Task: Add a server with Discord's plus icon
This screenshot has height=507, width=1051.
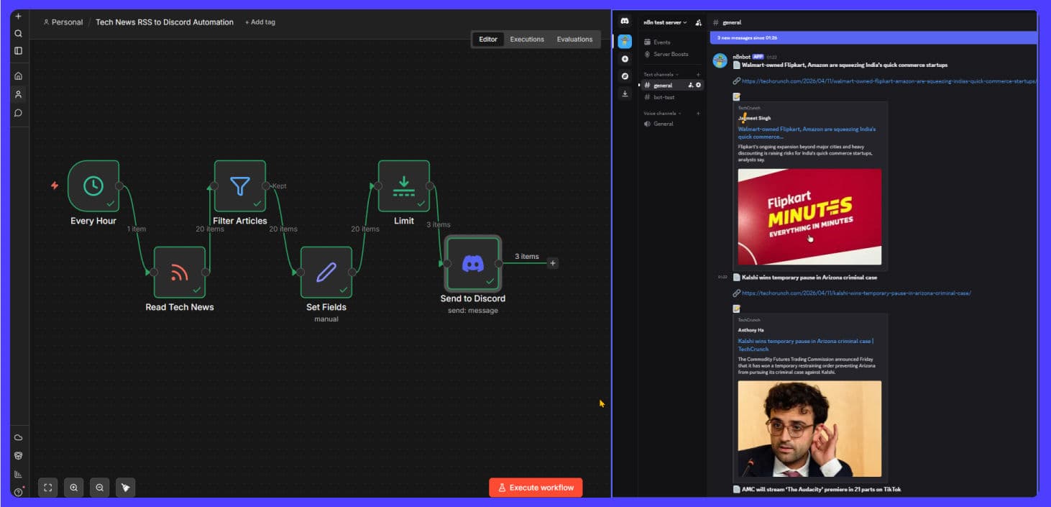Action: pos(625,58)
